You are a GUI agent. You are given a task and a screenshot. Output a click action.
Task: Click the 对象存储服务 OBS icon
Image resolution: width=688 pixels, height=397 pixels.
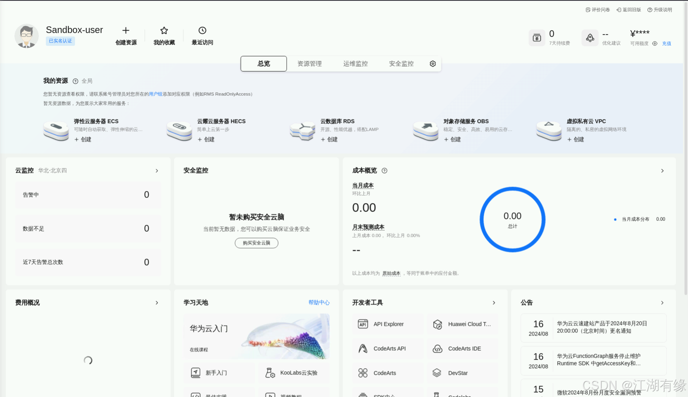pos(426,131)
